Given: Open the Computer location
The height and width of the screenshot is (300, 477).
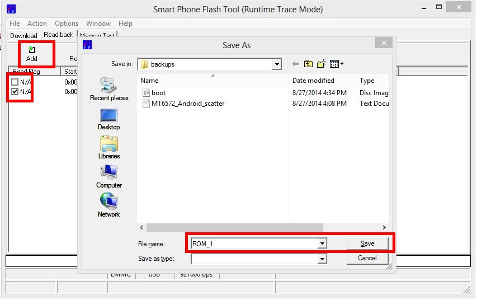Looking at the screenshot, I should (109, 177).
